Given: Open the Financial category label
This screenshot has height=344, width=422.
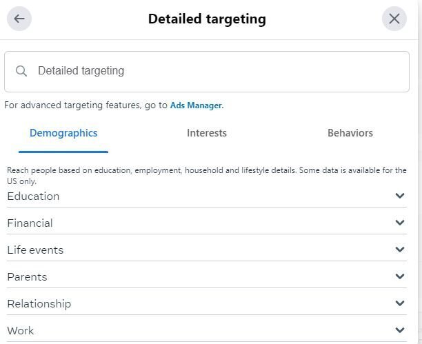Looking at the screenshot, I should coord(30,223).
